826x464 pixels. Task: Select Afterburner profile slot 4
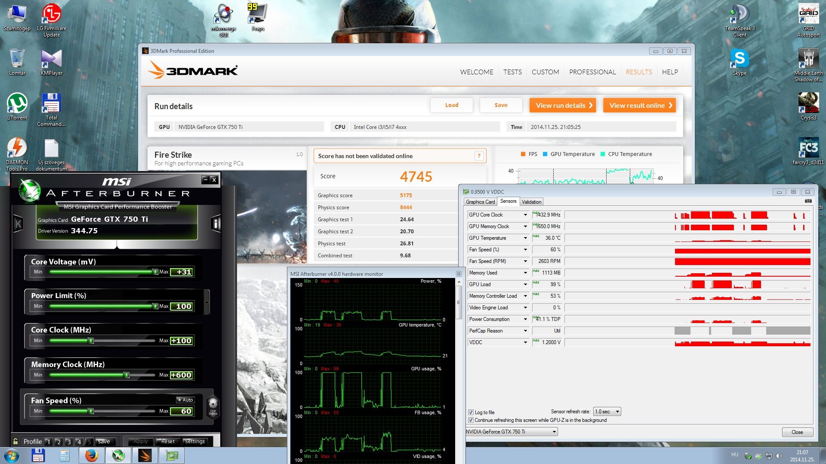79,442
